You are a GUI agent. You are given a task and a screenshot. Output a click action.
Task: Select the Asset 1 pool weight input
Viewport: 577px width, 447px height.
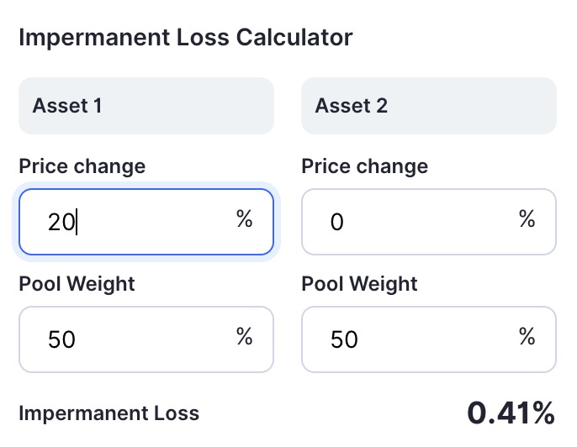[146, 339]
